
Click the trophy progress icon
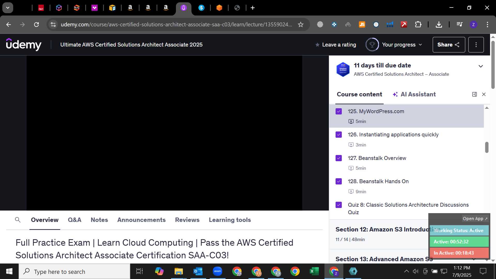pos(372,44)
